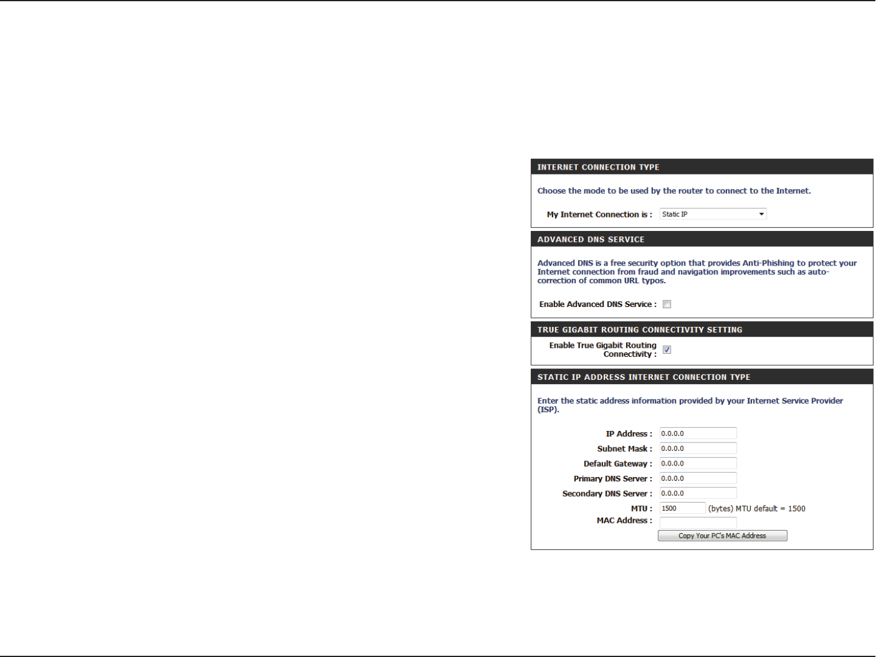This screenshot has width=876, height=657.
Task: Click the Secondary DNS Server field
Action: 698,494
